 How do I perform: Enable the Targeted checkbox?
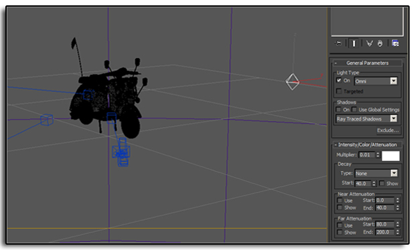pos(339,91)
